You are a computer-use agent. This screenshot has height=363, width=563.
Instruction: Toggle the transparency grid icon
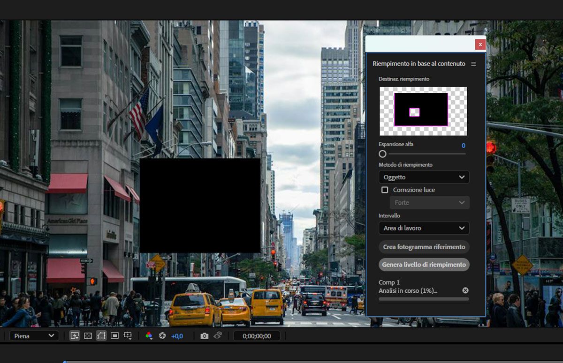[x=88, y=336]
